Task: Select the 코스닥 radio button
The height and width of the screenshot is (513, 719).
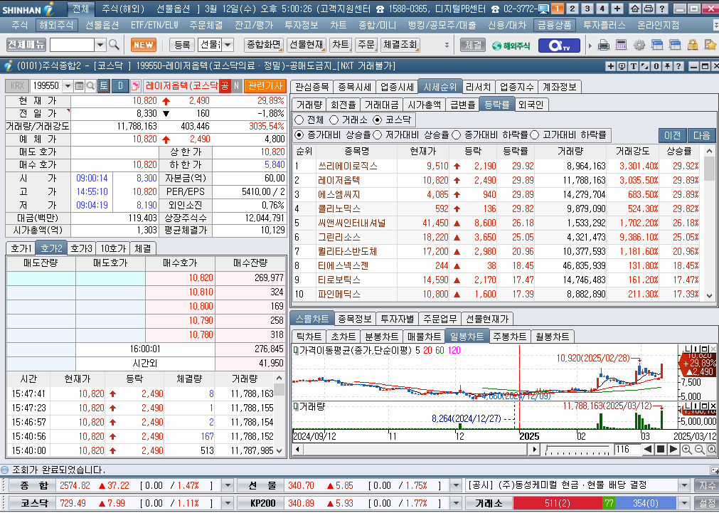Action: click(x=378, y=120)
